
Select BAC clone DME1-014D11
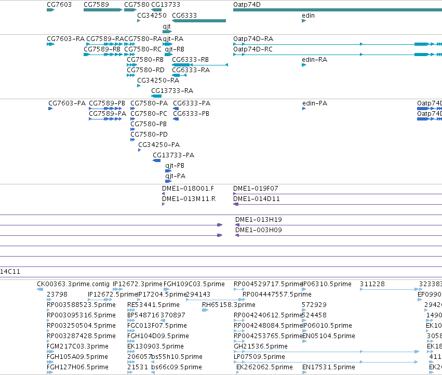338,204
